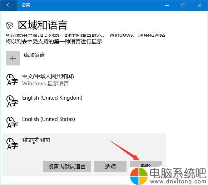The width and height of the screenshot is (208, 185).
Task: Click the 删除 button to remove the language
Action: (146, 164)
